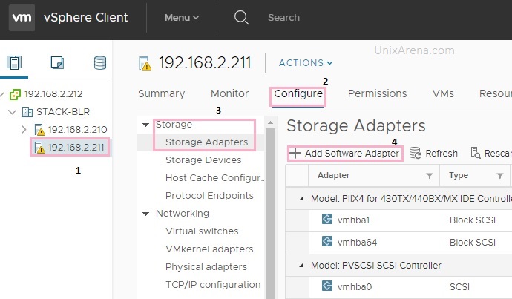Click the search magnifier icon

[242, 17]
